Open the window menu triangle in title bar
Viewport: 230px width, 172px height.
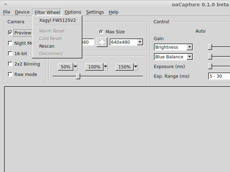6,5
